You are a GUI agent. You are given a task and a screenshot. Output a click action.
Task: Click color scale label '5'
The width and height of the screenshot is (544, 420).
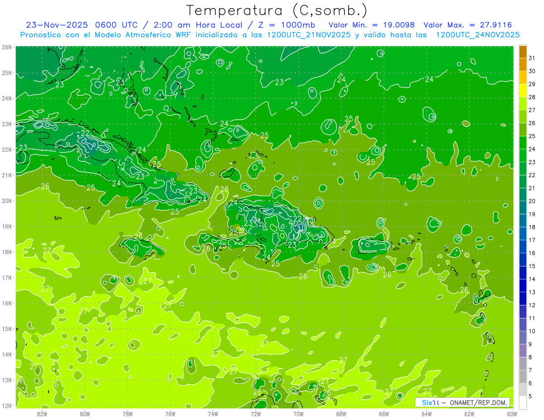click(530, 396)
